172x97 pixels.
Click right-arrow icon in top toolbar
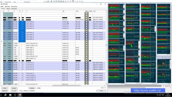click(x=46, y=1)
